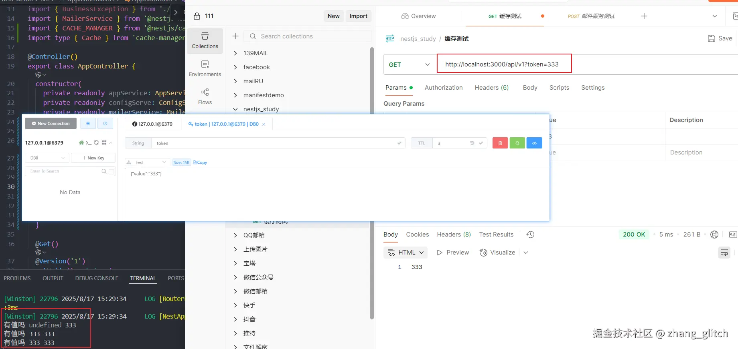Refresh the token key with the green button
Image resolution: width=738 pixels, height=349 pixels.
click(517, 143)
